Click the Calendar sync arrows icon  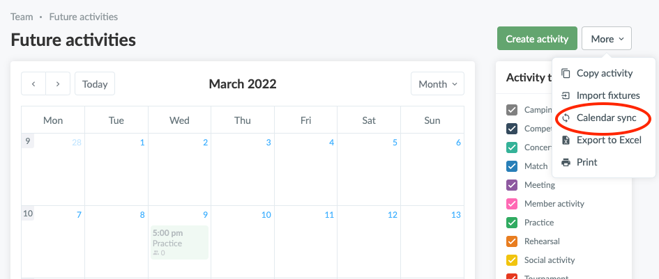click(x=566, y=118)
